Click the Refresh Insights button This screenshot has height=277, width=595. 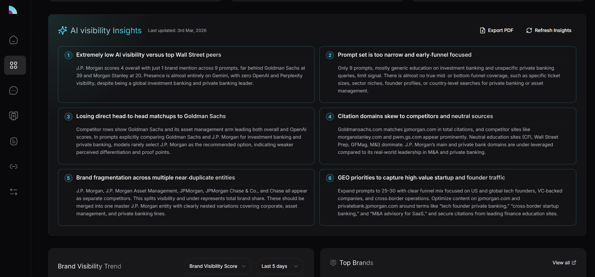549,30
